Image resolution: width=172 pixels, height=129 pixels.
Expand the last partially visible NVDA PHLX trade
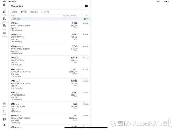21,127
